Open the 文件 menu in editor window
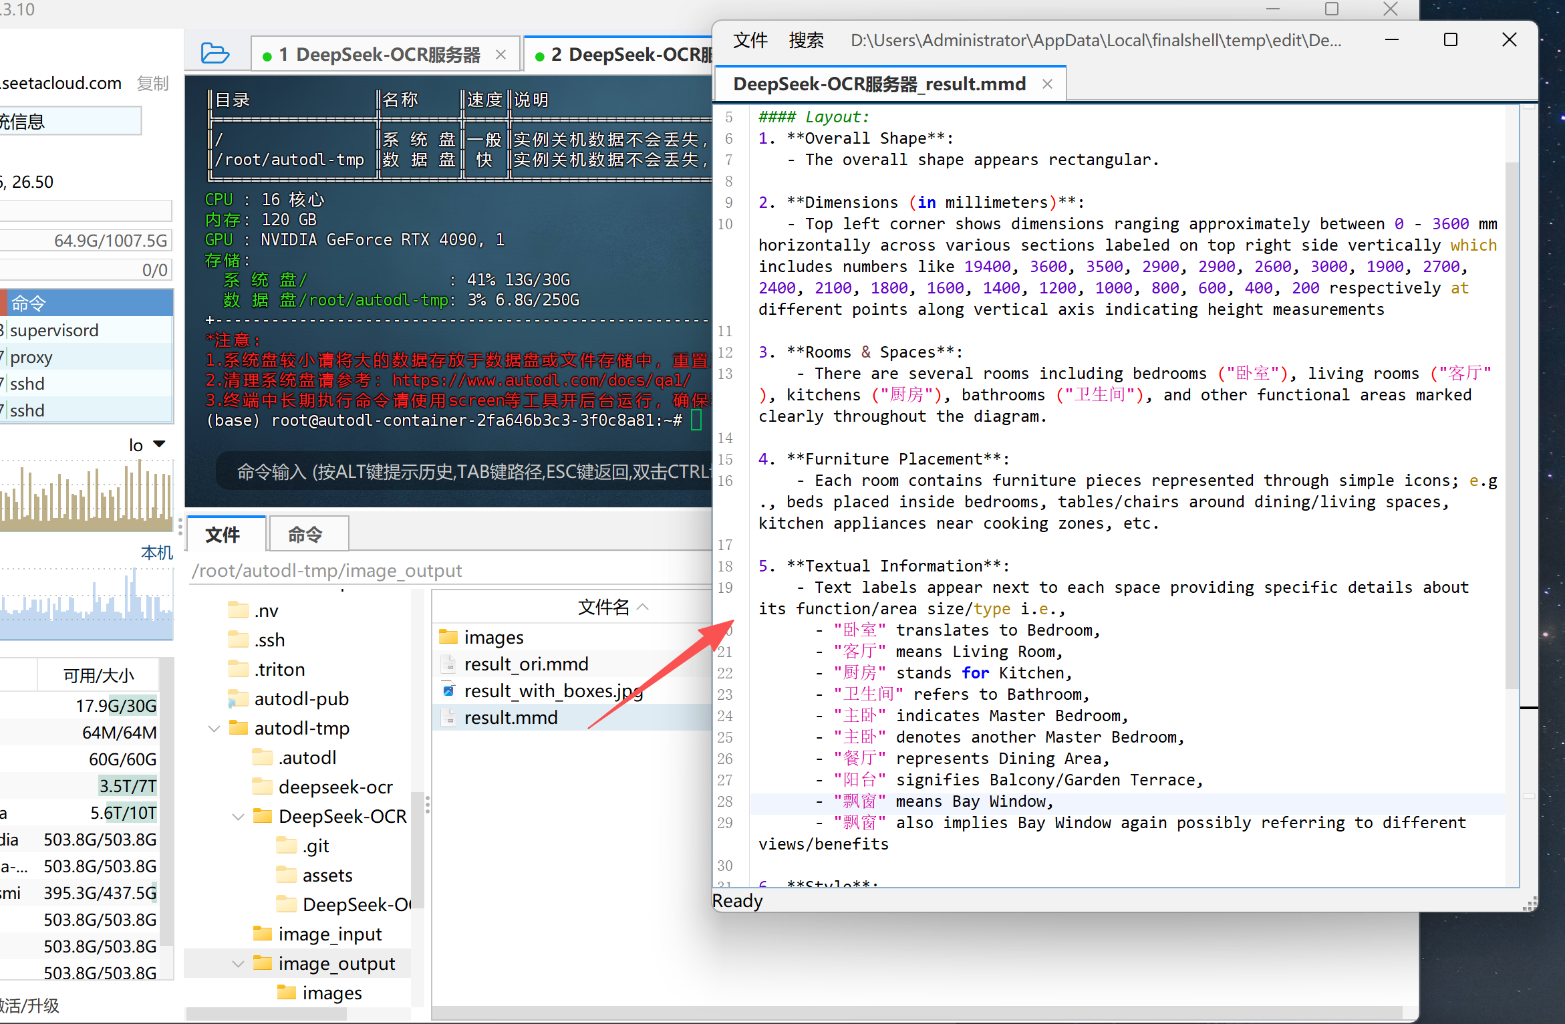The image size is (1565, 1024). point(750,41)
